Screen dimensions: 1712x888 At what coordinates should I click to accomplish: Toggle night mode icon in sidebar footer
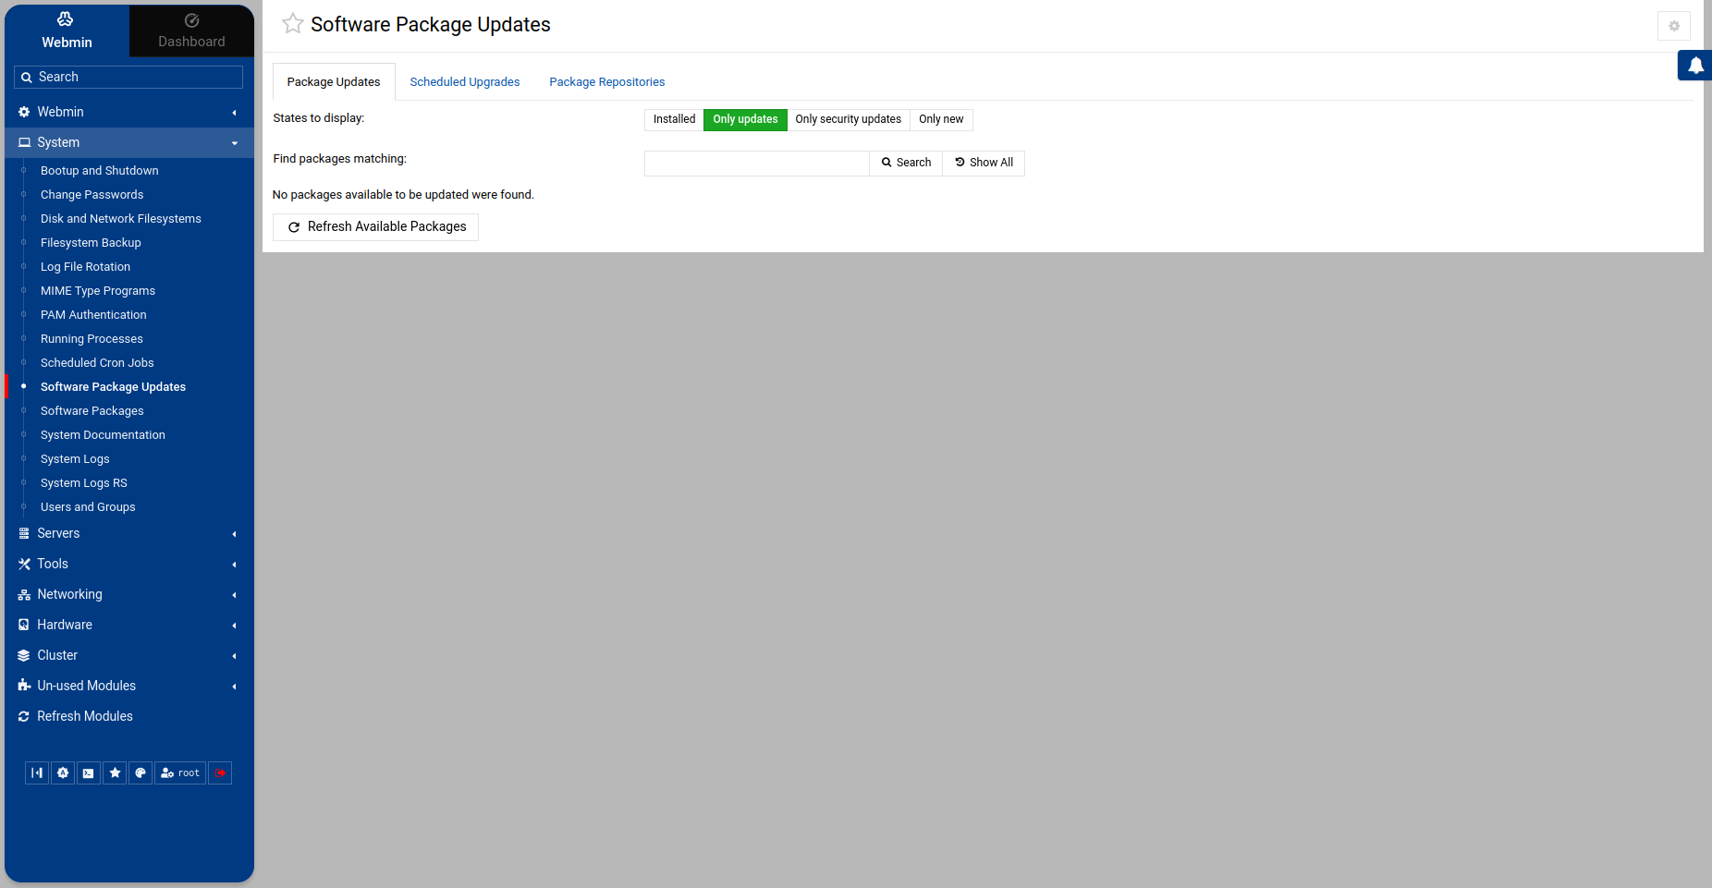(x=63, y=772)
